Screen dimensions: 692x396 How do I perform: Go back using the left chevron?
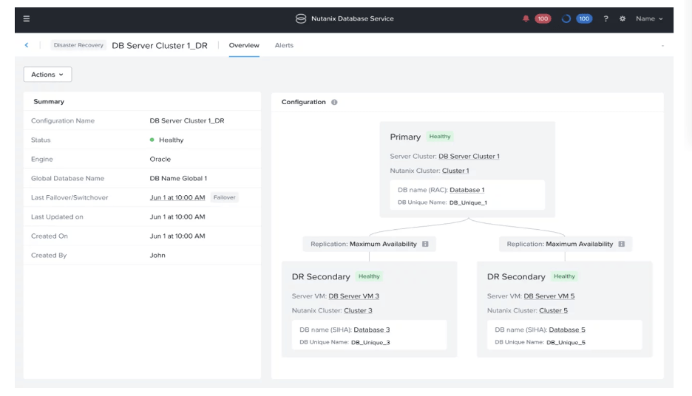27,45
